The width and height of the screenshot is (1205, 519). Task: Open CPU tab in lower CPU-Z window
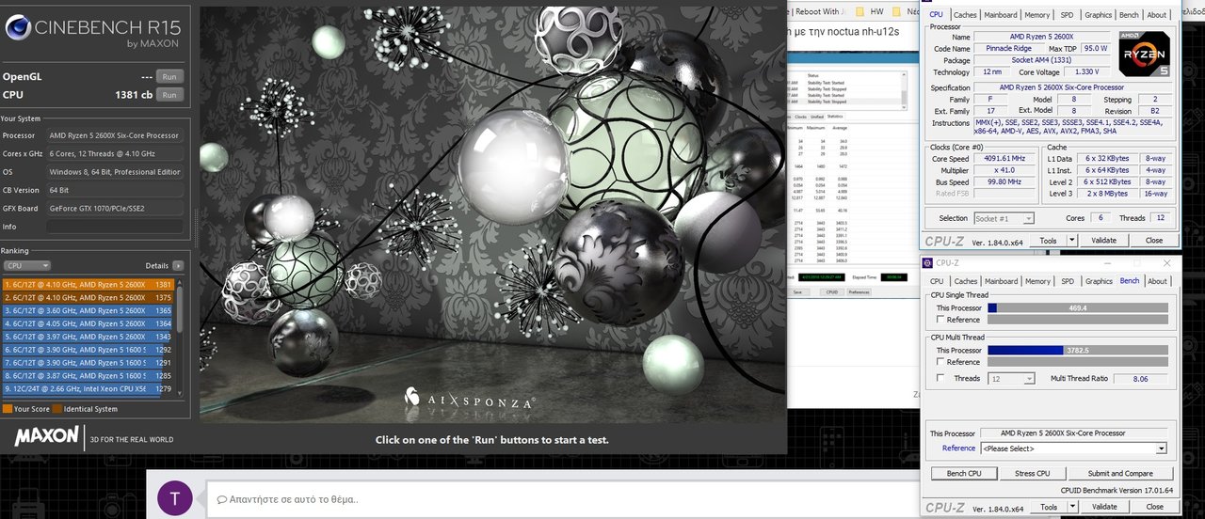pos(937,281)
